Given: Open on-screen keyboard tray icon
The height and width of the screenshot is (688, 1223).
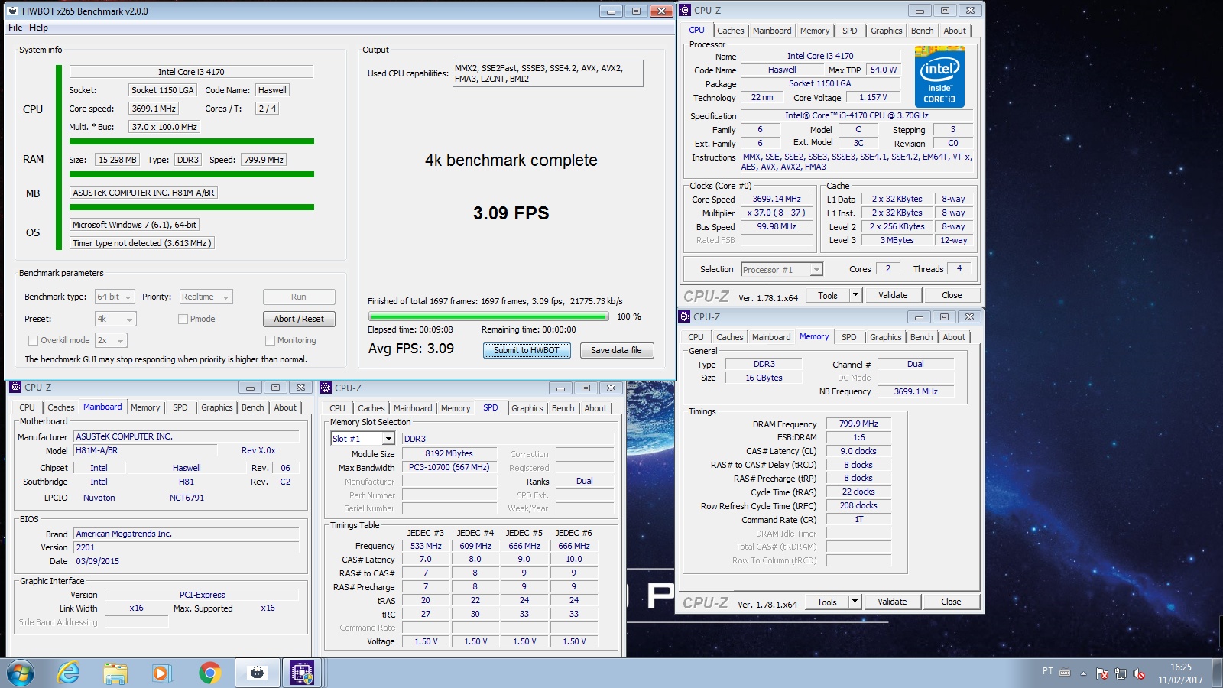Looking at the screenshot, I should [x=1065, y=672].
